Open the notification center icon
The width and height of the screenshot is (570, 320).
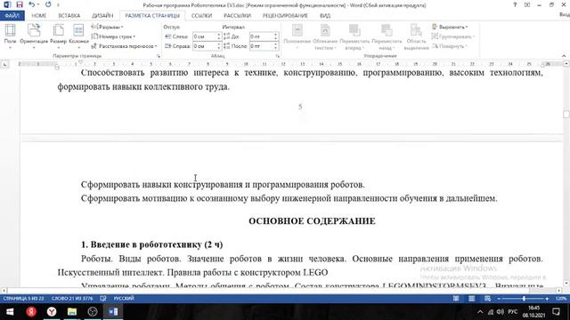click(556, 312)
